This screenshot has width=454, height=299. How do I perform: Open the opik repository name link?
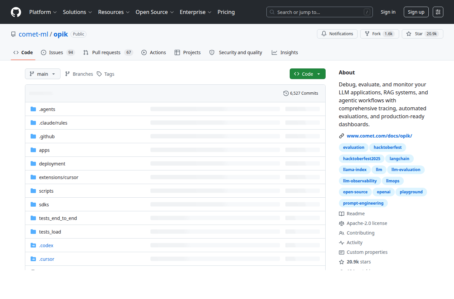(x=61, y=34)
